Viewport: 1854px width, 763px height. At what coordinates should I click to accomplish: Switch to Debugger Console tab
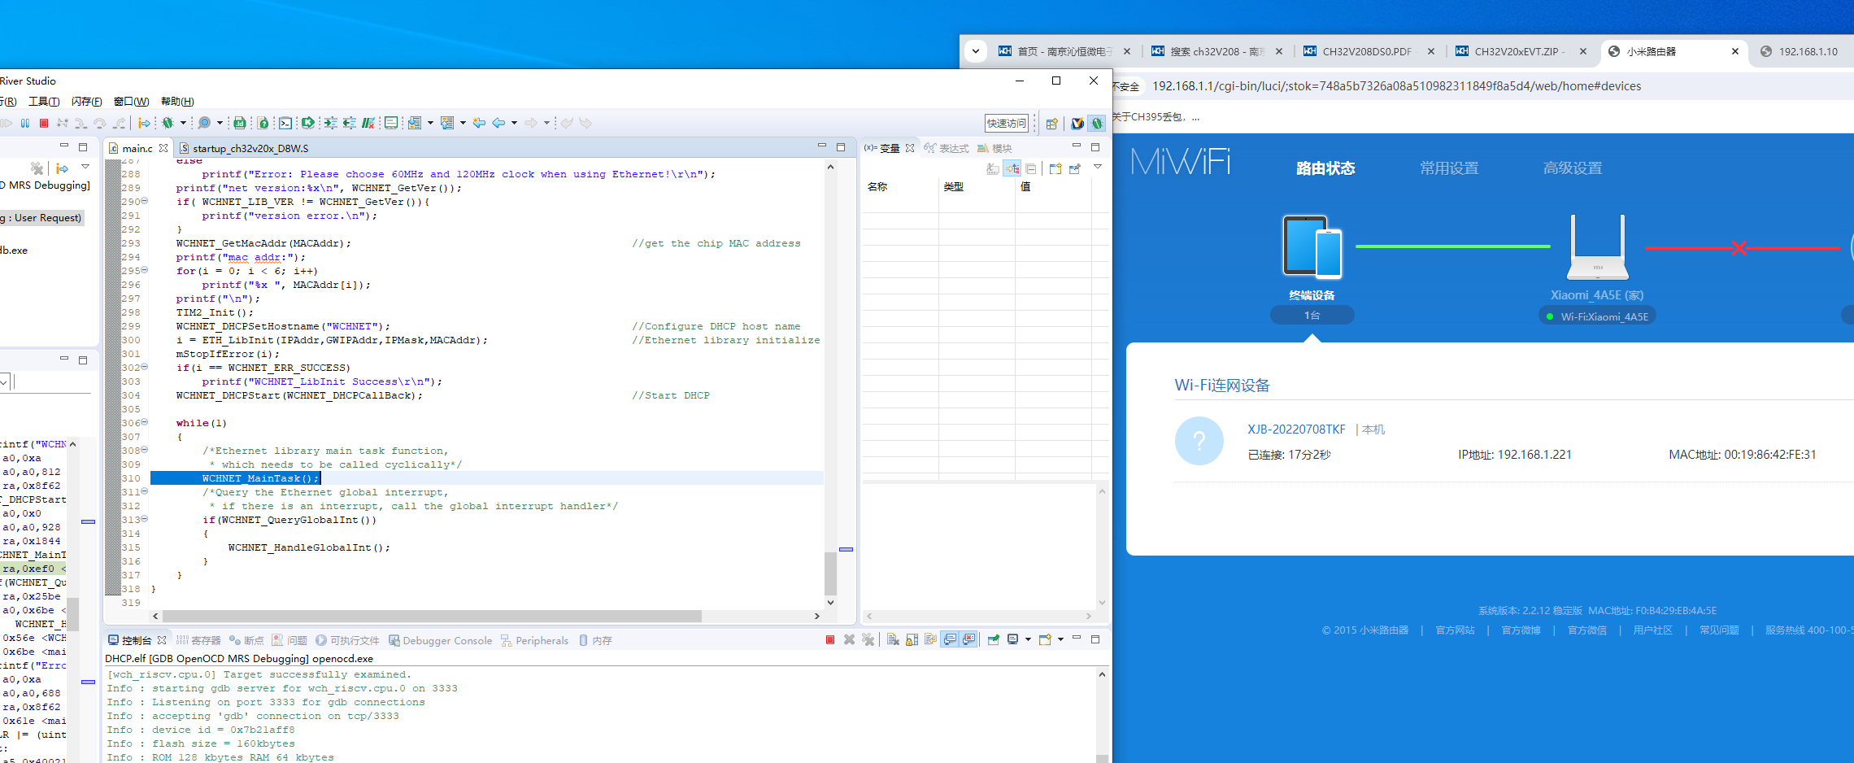tap(440, 640)
